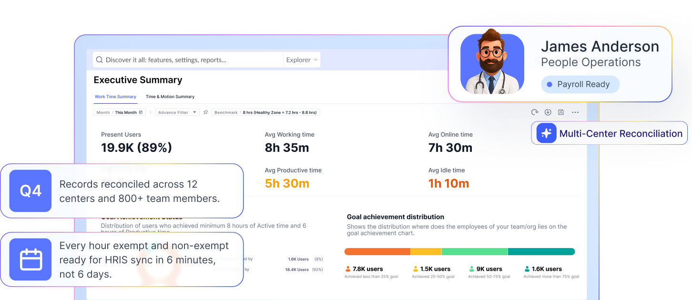Click 'Achieved less than 25% goal' label
The height and width of the screenshot is (300, 692).
click(371, 277)
